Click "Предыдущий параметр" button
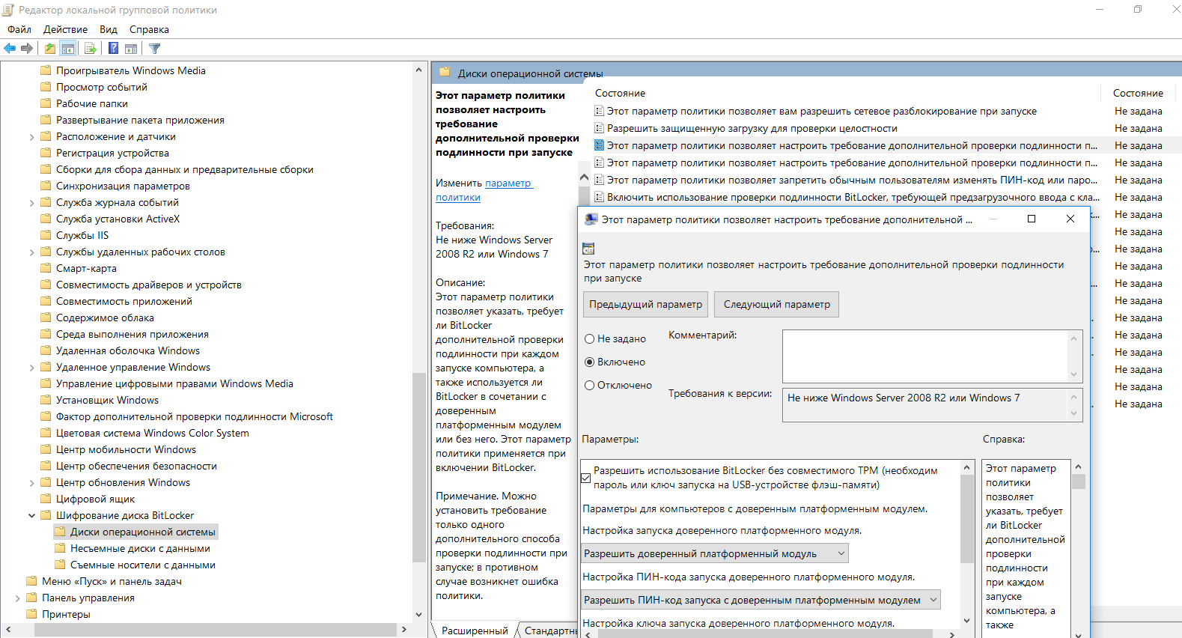This screenshot has width=1182, height=638. tap(645, 305)
